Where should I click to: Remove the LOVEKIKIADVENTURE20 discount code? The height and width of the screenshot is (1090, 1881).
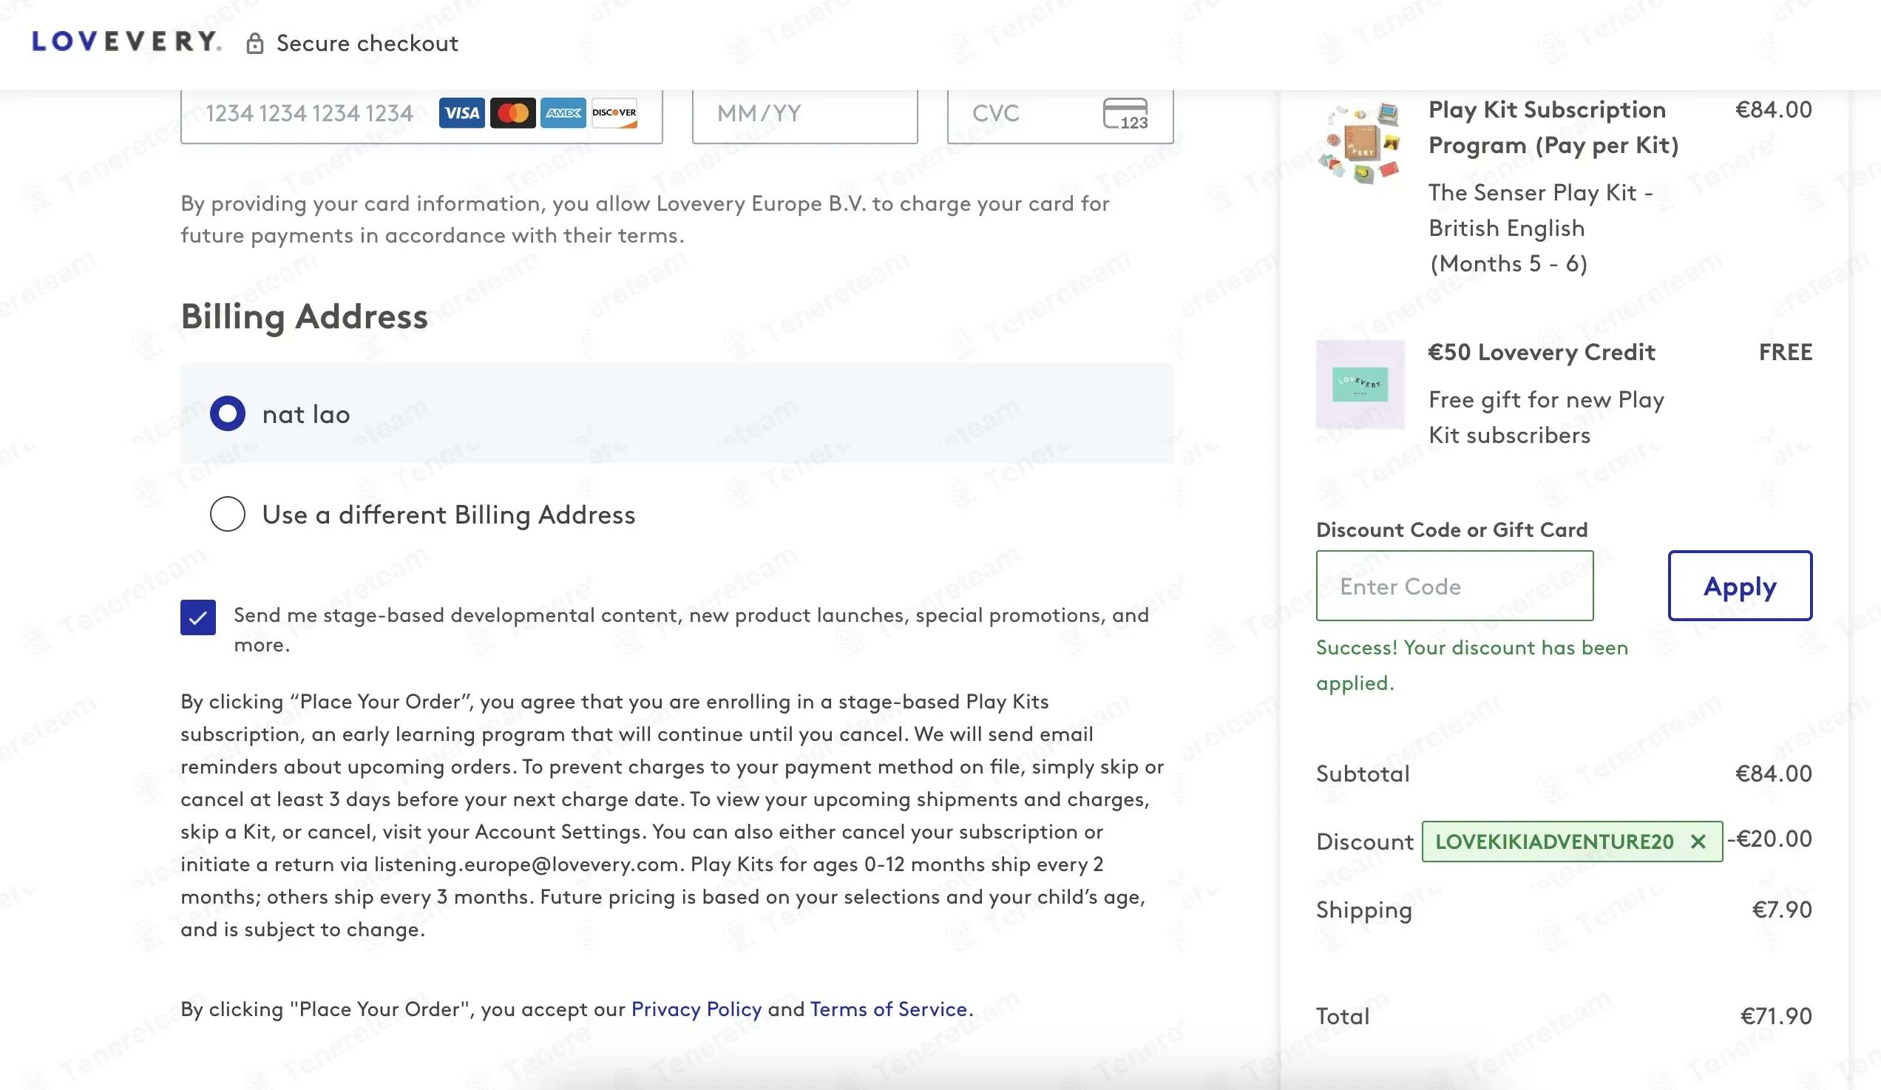tap(1698, 842)
